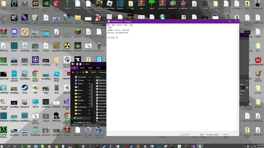
Task: Open the This PC desktop icon
Action: pyautogui.click(x=35, y=103)
